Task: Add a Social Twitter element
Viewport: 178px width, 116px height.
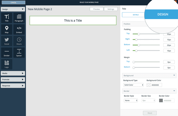Action: pos(7,41)
